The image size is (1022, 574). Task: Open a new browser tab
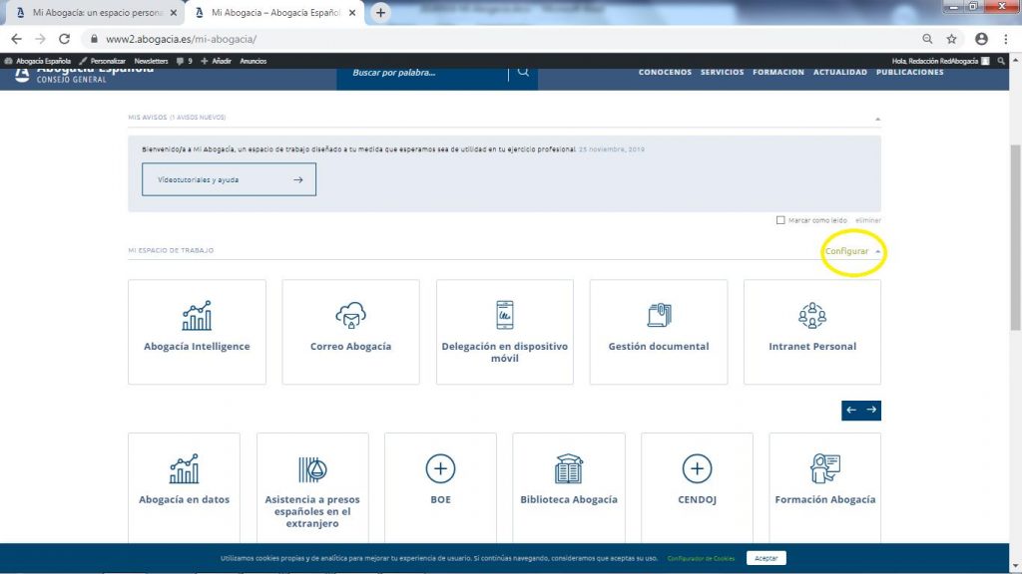(380, 13)
